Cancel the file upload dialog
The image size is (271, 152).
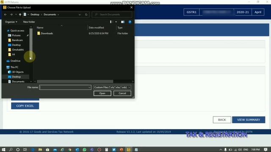click(122, 93)
